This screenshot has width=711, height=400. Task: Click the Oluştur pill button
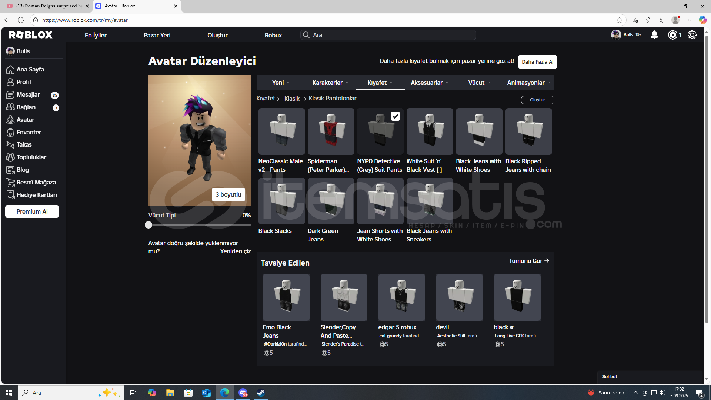pos(537,100)
